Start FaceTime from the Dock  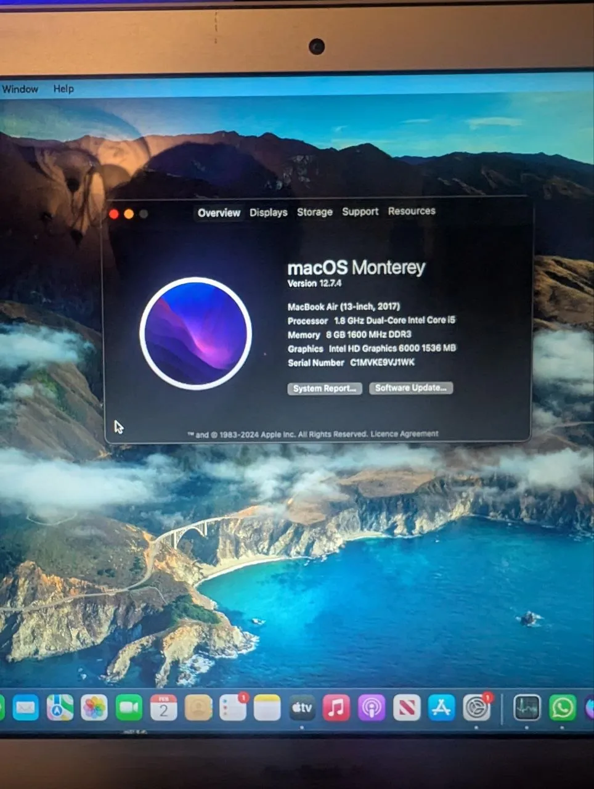click(129, 708)
